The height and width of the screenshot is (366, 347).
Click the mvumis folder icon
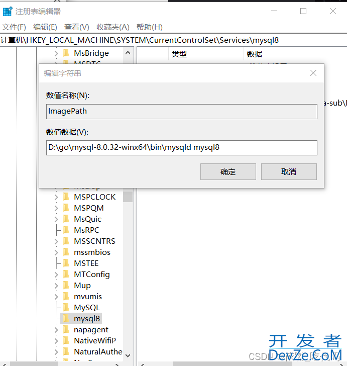coord(66,296)
